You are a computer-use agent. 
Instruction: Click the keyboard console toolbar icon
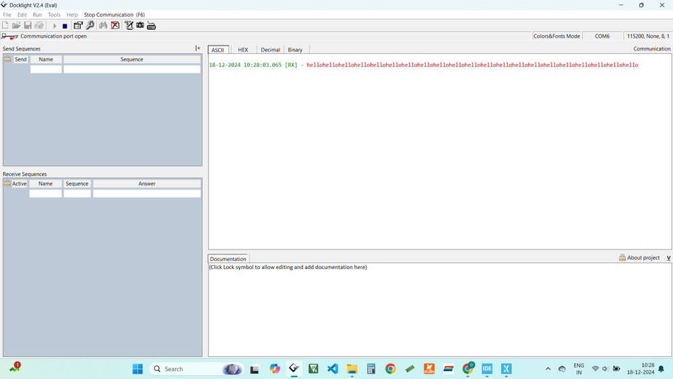151,26
